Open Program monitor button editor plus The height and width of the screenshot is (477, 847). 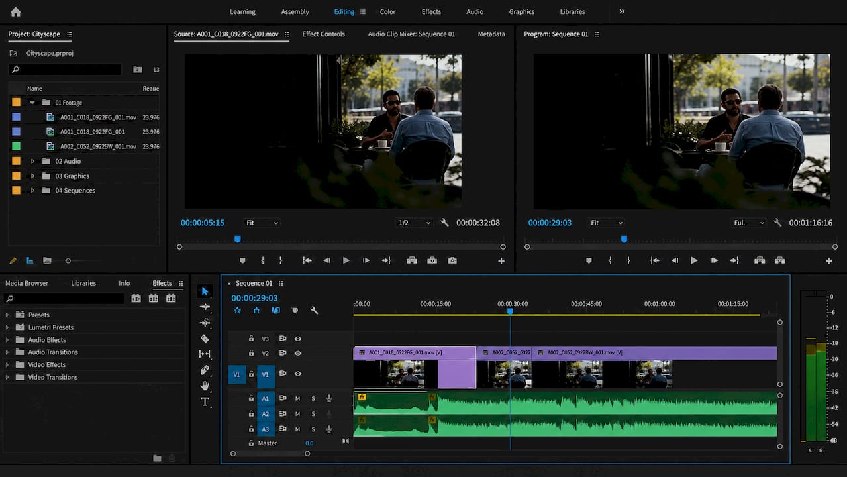[828, 261]
